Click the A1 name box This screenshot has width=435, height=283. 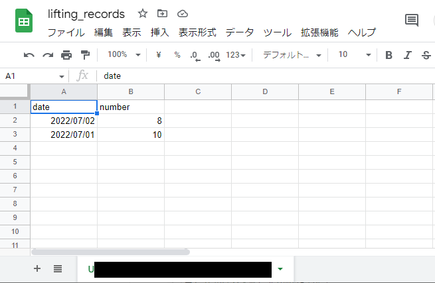pyautogui.click(x=31, y=76)
